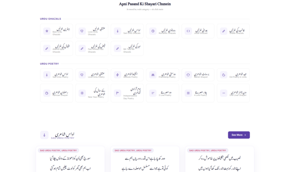Viewport: 306px width, 172px height.
Task: Select the moon icon for Eid Poetry
Action: 224,75
